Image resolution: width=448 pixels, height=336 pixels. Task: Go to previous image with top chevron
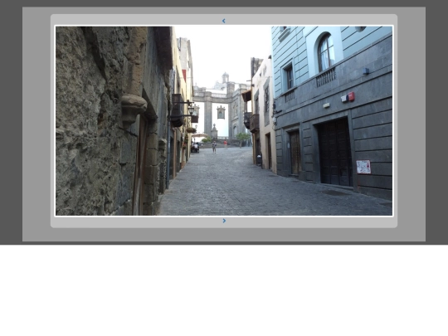[224, 21]
